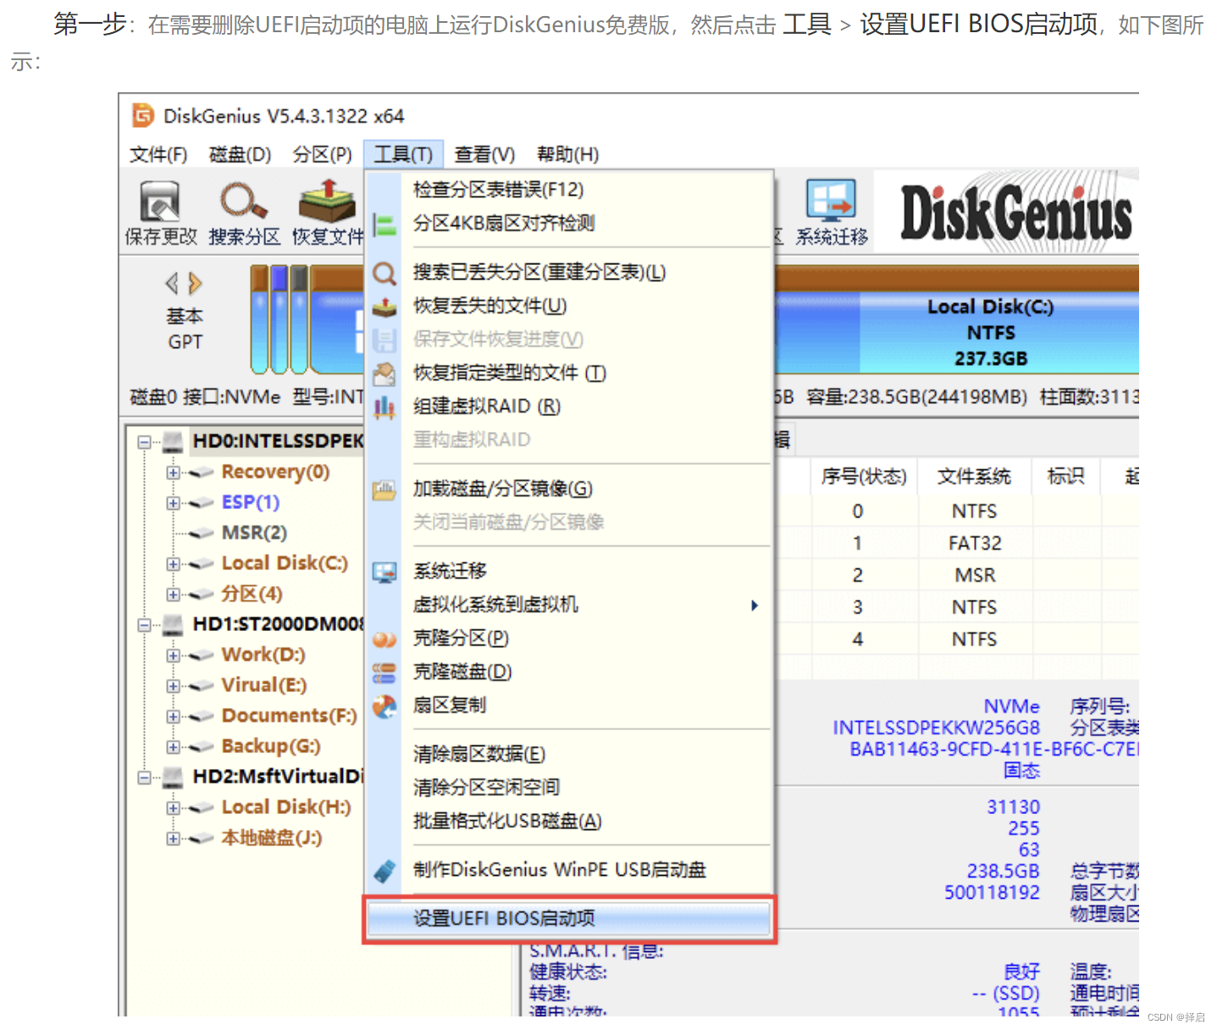The image size is (1217, 1030).
Task: Click the sector copy icon
Action: [x=384, y=706]
